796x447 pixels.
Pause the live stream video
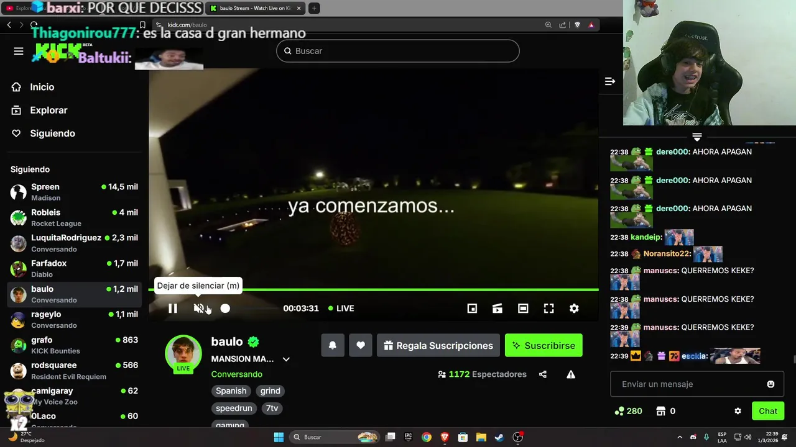(x=173, y=309)
